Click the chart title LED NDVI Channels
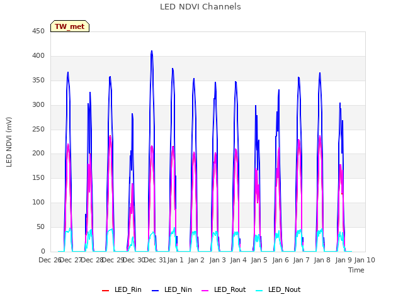 tap(200, 7)
